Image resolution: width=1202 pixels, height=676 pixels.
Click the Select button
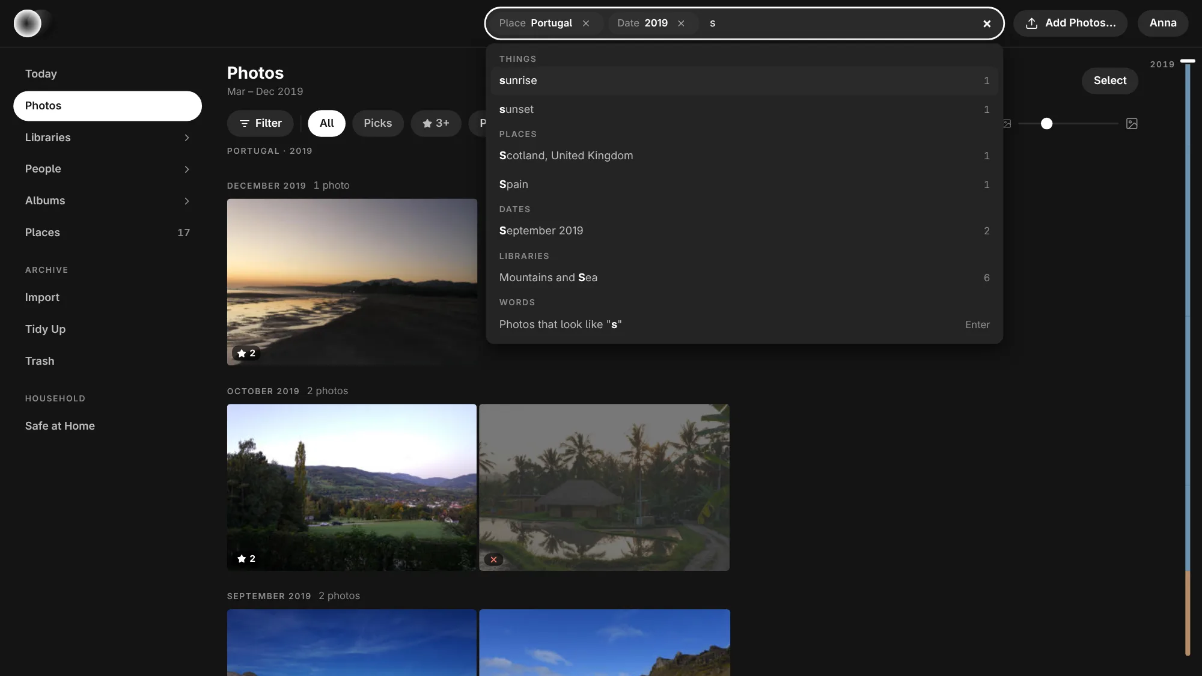coord(1109,81)
